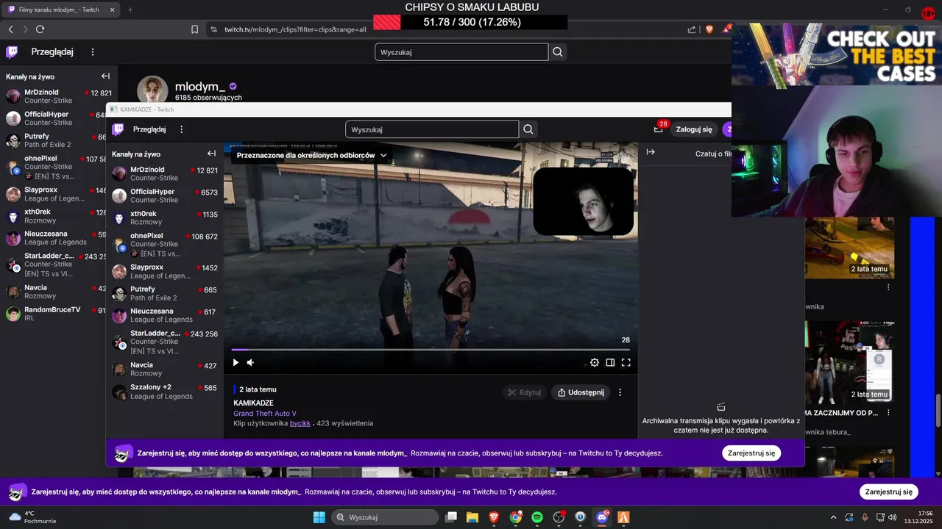Screen dimensions: 942x529
Task: Show hidden tray icons chevron
Action: click(833, 517)
